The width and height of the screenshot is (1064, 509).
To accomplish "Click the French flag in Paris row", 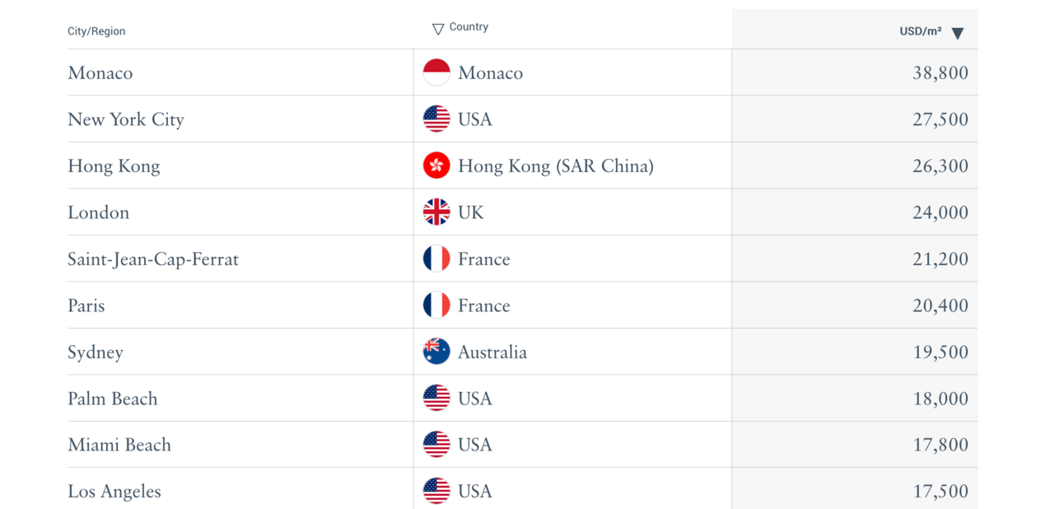I will (436, 306).
